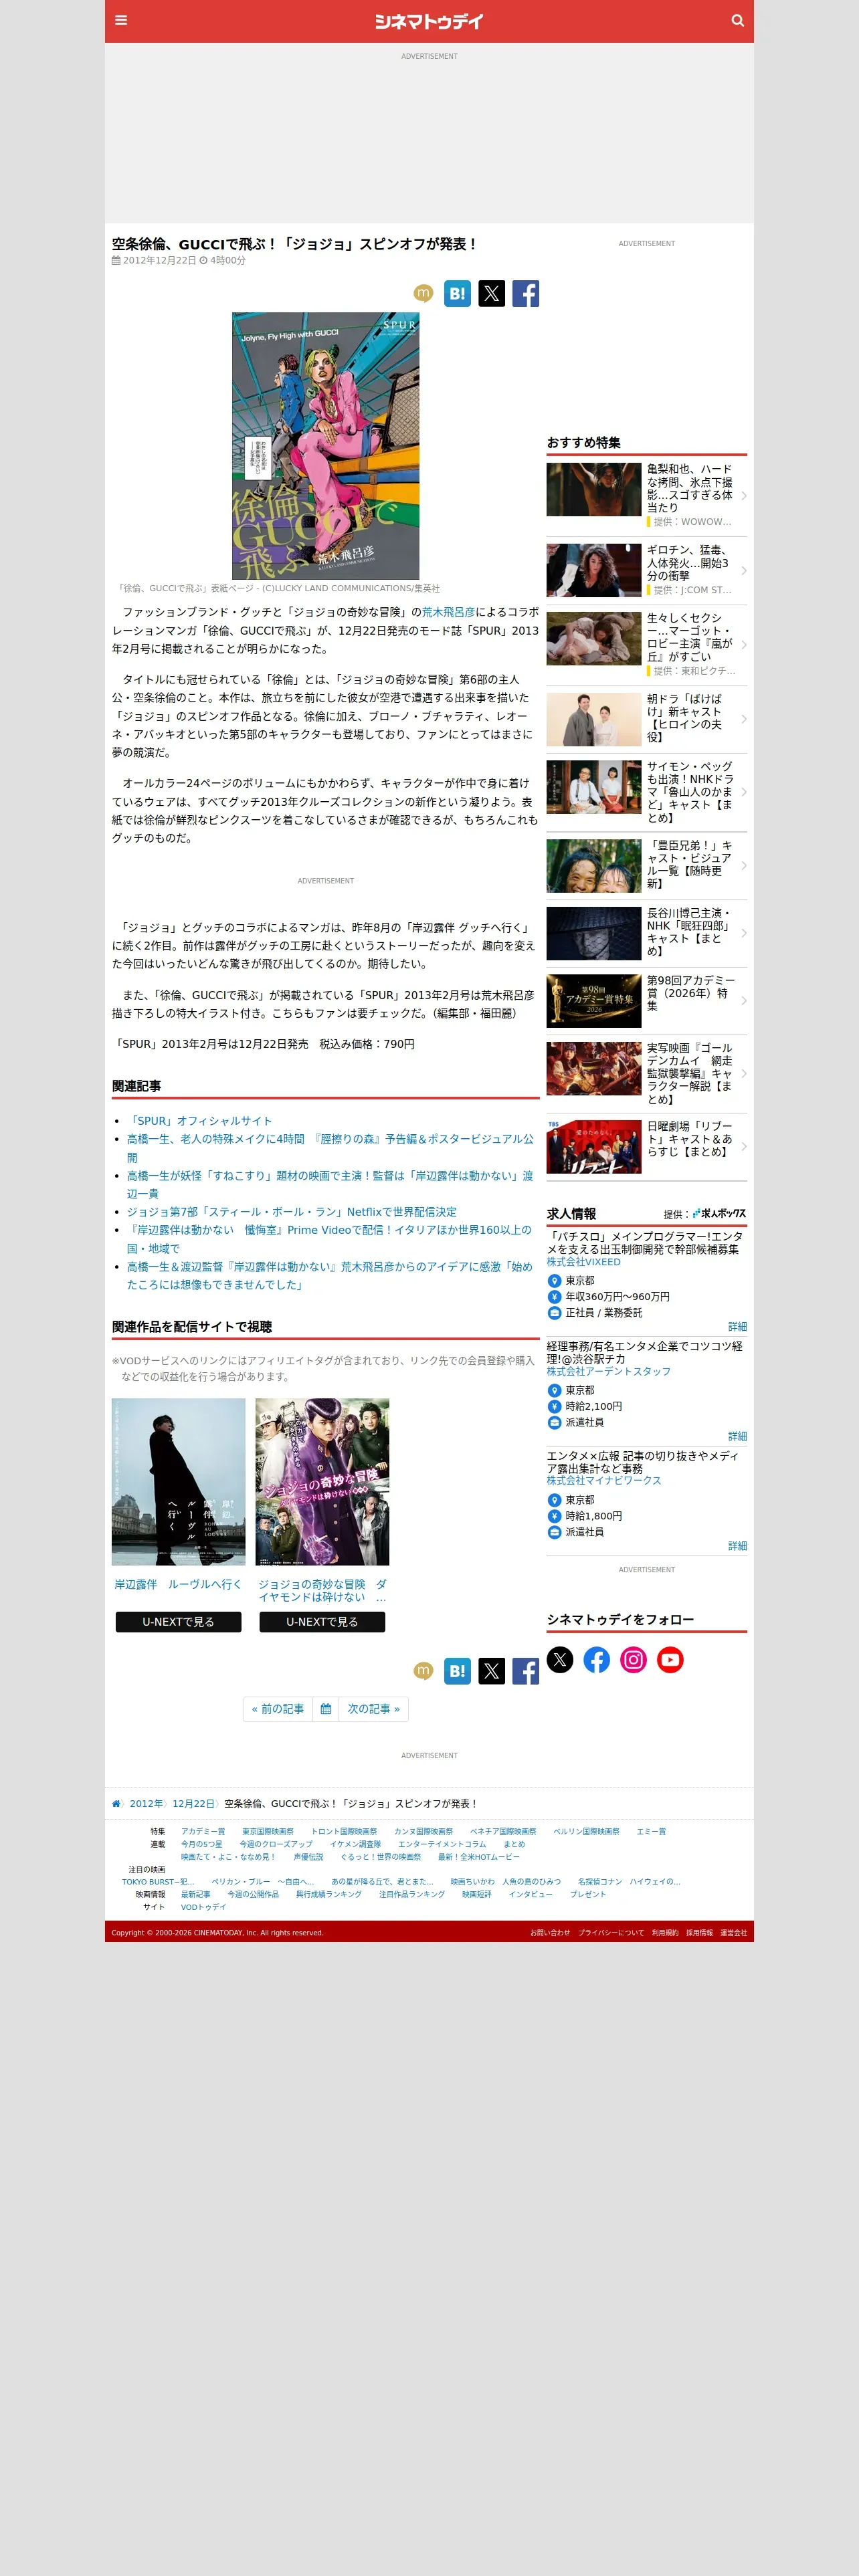Screen dimensions: 859x2576
Task: Go to the previous article with « 前の記事
Action: [x=278, y=1709]
